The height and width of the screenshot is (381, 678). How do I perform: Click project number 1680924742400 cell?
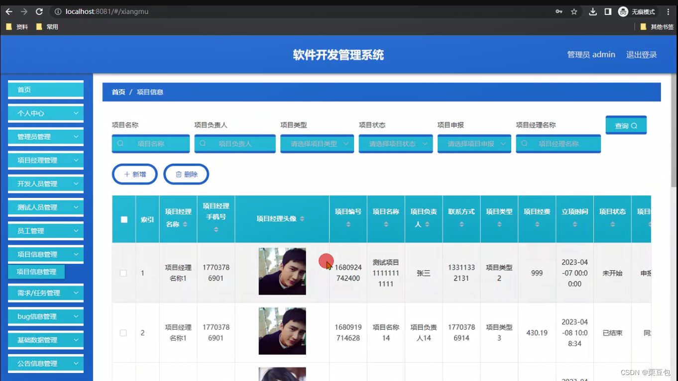[x=348, y=273]
